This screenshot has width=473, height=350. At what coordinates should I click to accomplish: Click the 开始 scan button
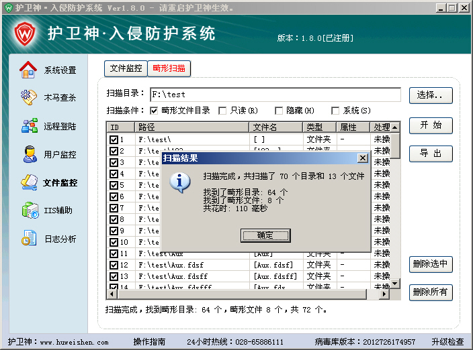tap(431, 125)
